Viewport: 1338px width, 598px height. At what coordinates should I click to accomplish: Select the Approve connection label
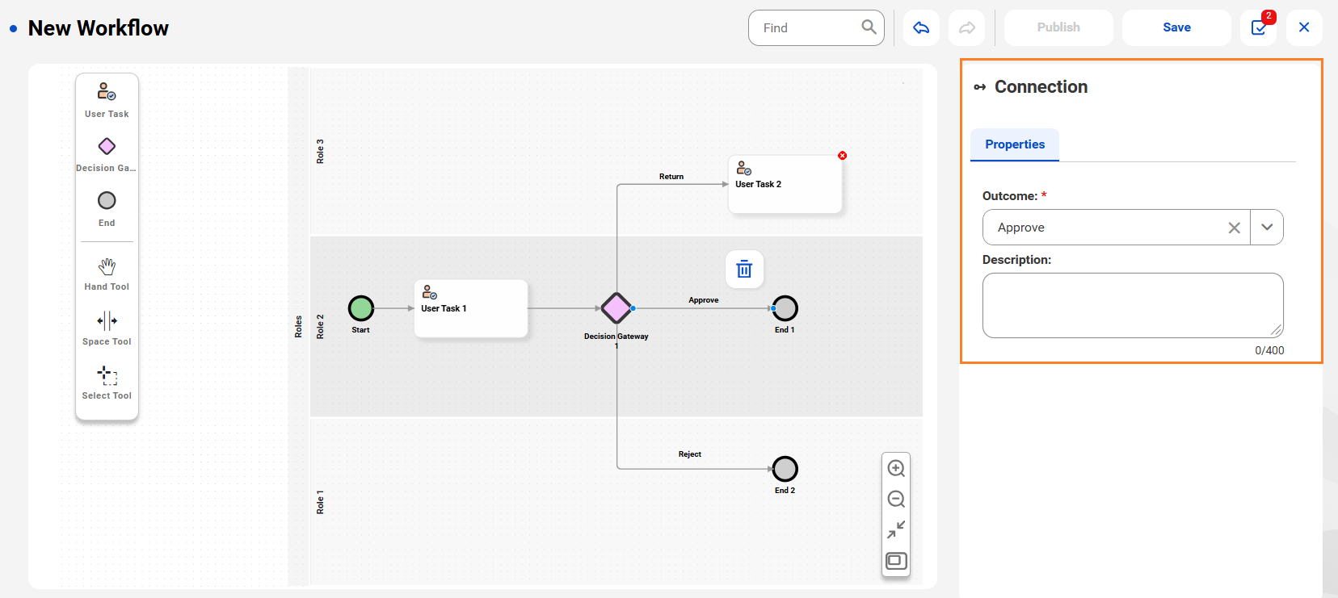coord(704,300)
